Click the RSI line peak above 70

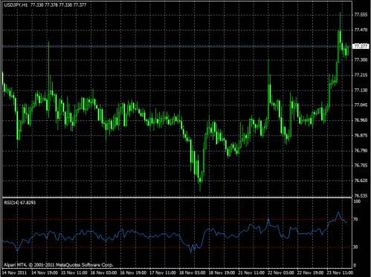(338, 212)
